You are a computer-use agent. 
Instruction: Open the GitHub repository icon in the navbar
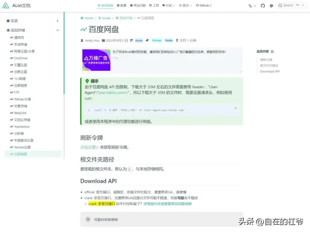pyautogui.click(x=263, y=6)
